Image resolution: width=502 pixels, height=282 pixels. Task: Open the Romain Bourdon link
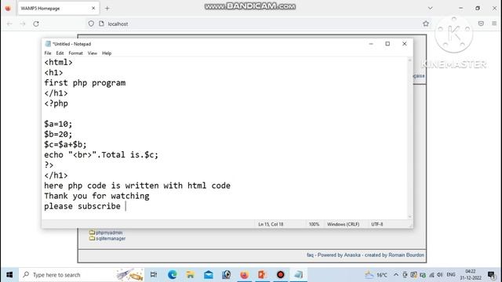(406, 255)
